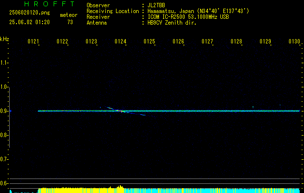This screenshot has height=193, width=304.
Task: Click the 0125 time marker
Action: pyautogui.click(x=149, y=41)
